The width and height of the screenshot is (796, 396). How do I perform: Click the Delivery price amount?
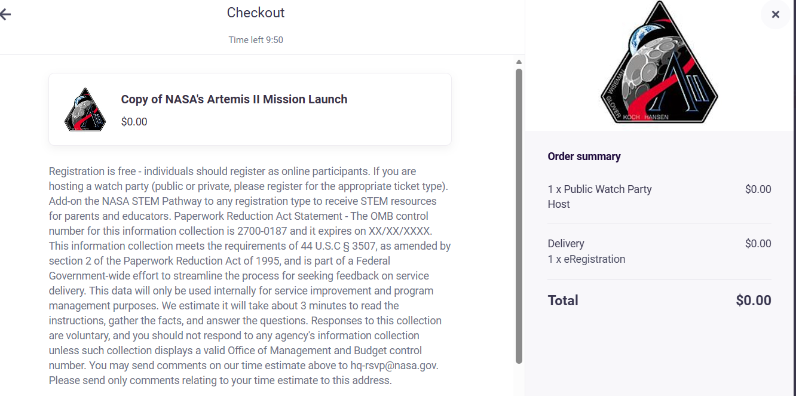tap(758, 244)
